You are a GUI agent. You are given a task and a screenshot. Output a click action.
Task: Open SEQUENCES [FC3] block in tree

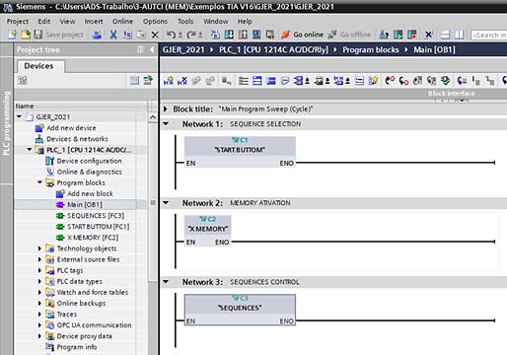click(x=96, y=216)
